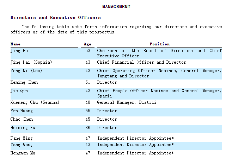Click the Age column header

coord(87,44)
